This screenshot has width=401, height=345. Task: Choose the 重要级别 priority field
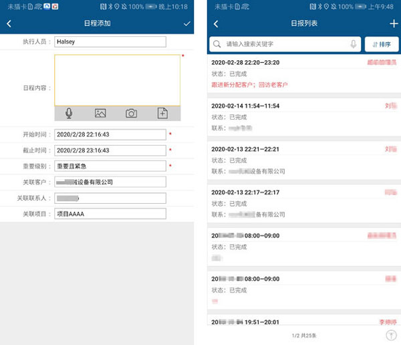[110, 166]
